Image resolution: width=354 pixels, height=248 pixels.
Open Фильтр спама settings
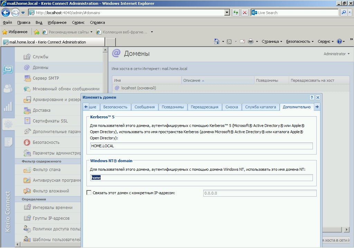(46, 169)
